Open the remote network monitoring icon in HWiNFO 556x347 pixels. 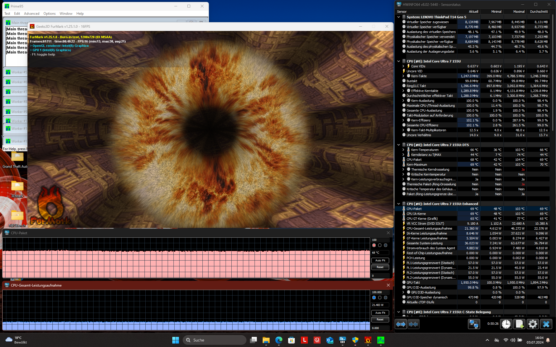(x=474, y=324)
